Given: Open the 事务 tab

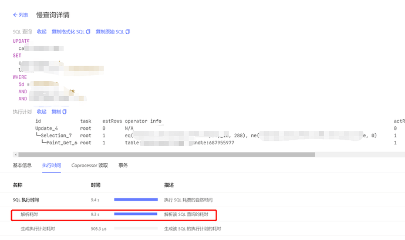Looking at the screenshot, I should point(123,165).
